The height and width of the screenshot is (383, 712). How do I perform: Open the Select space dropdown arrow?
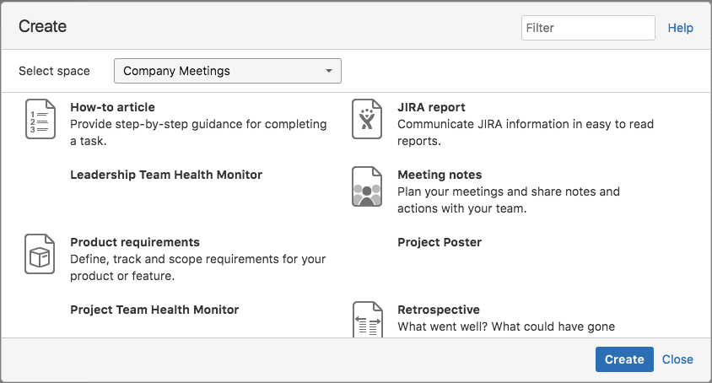(329, 71)
